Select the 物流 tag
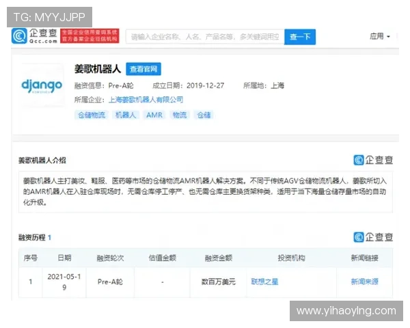This screenshot has width=410, height=328. [x=180, y=115]
